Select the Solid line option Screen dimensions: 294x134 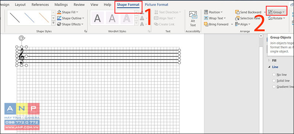(274, 81)
